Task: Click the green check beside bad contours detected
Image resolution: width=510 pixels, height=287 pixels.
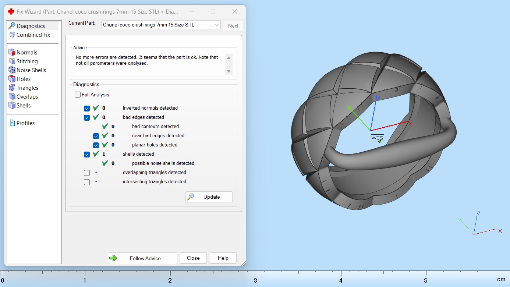Action: (x=105, y=126)
